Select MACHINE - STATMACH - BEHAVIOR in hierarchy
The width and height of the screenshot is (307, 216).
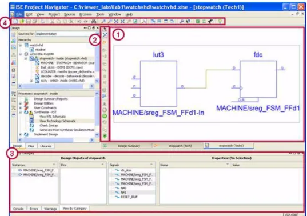point(67,63)
